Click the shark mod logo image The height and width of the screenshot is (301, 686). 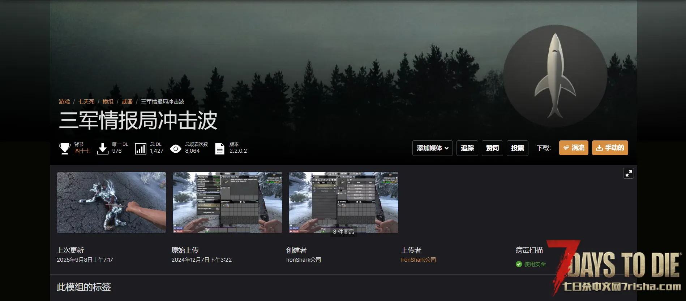tap(555, 76)
